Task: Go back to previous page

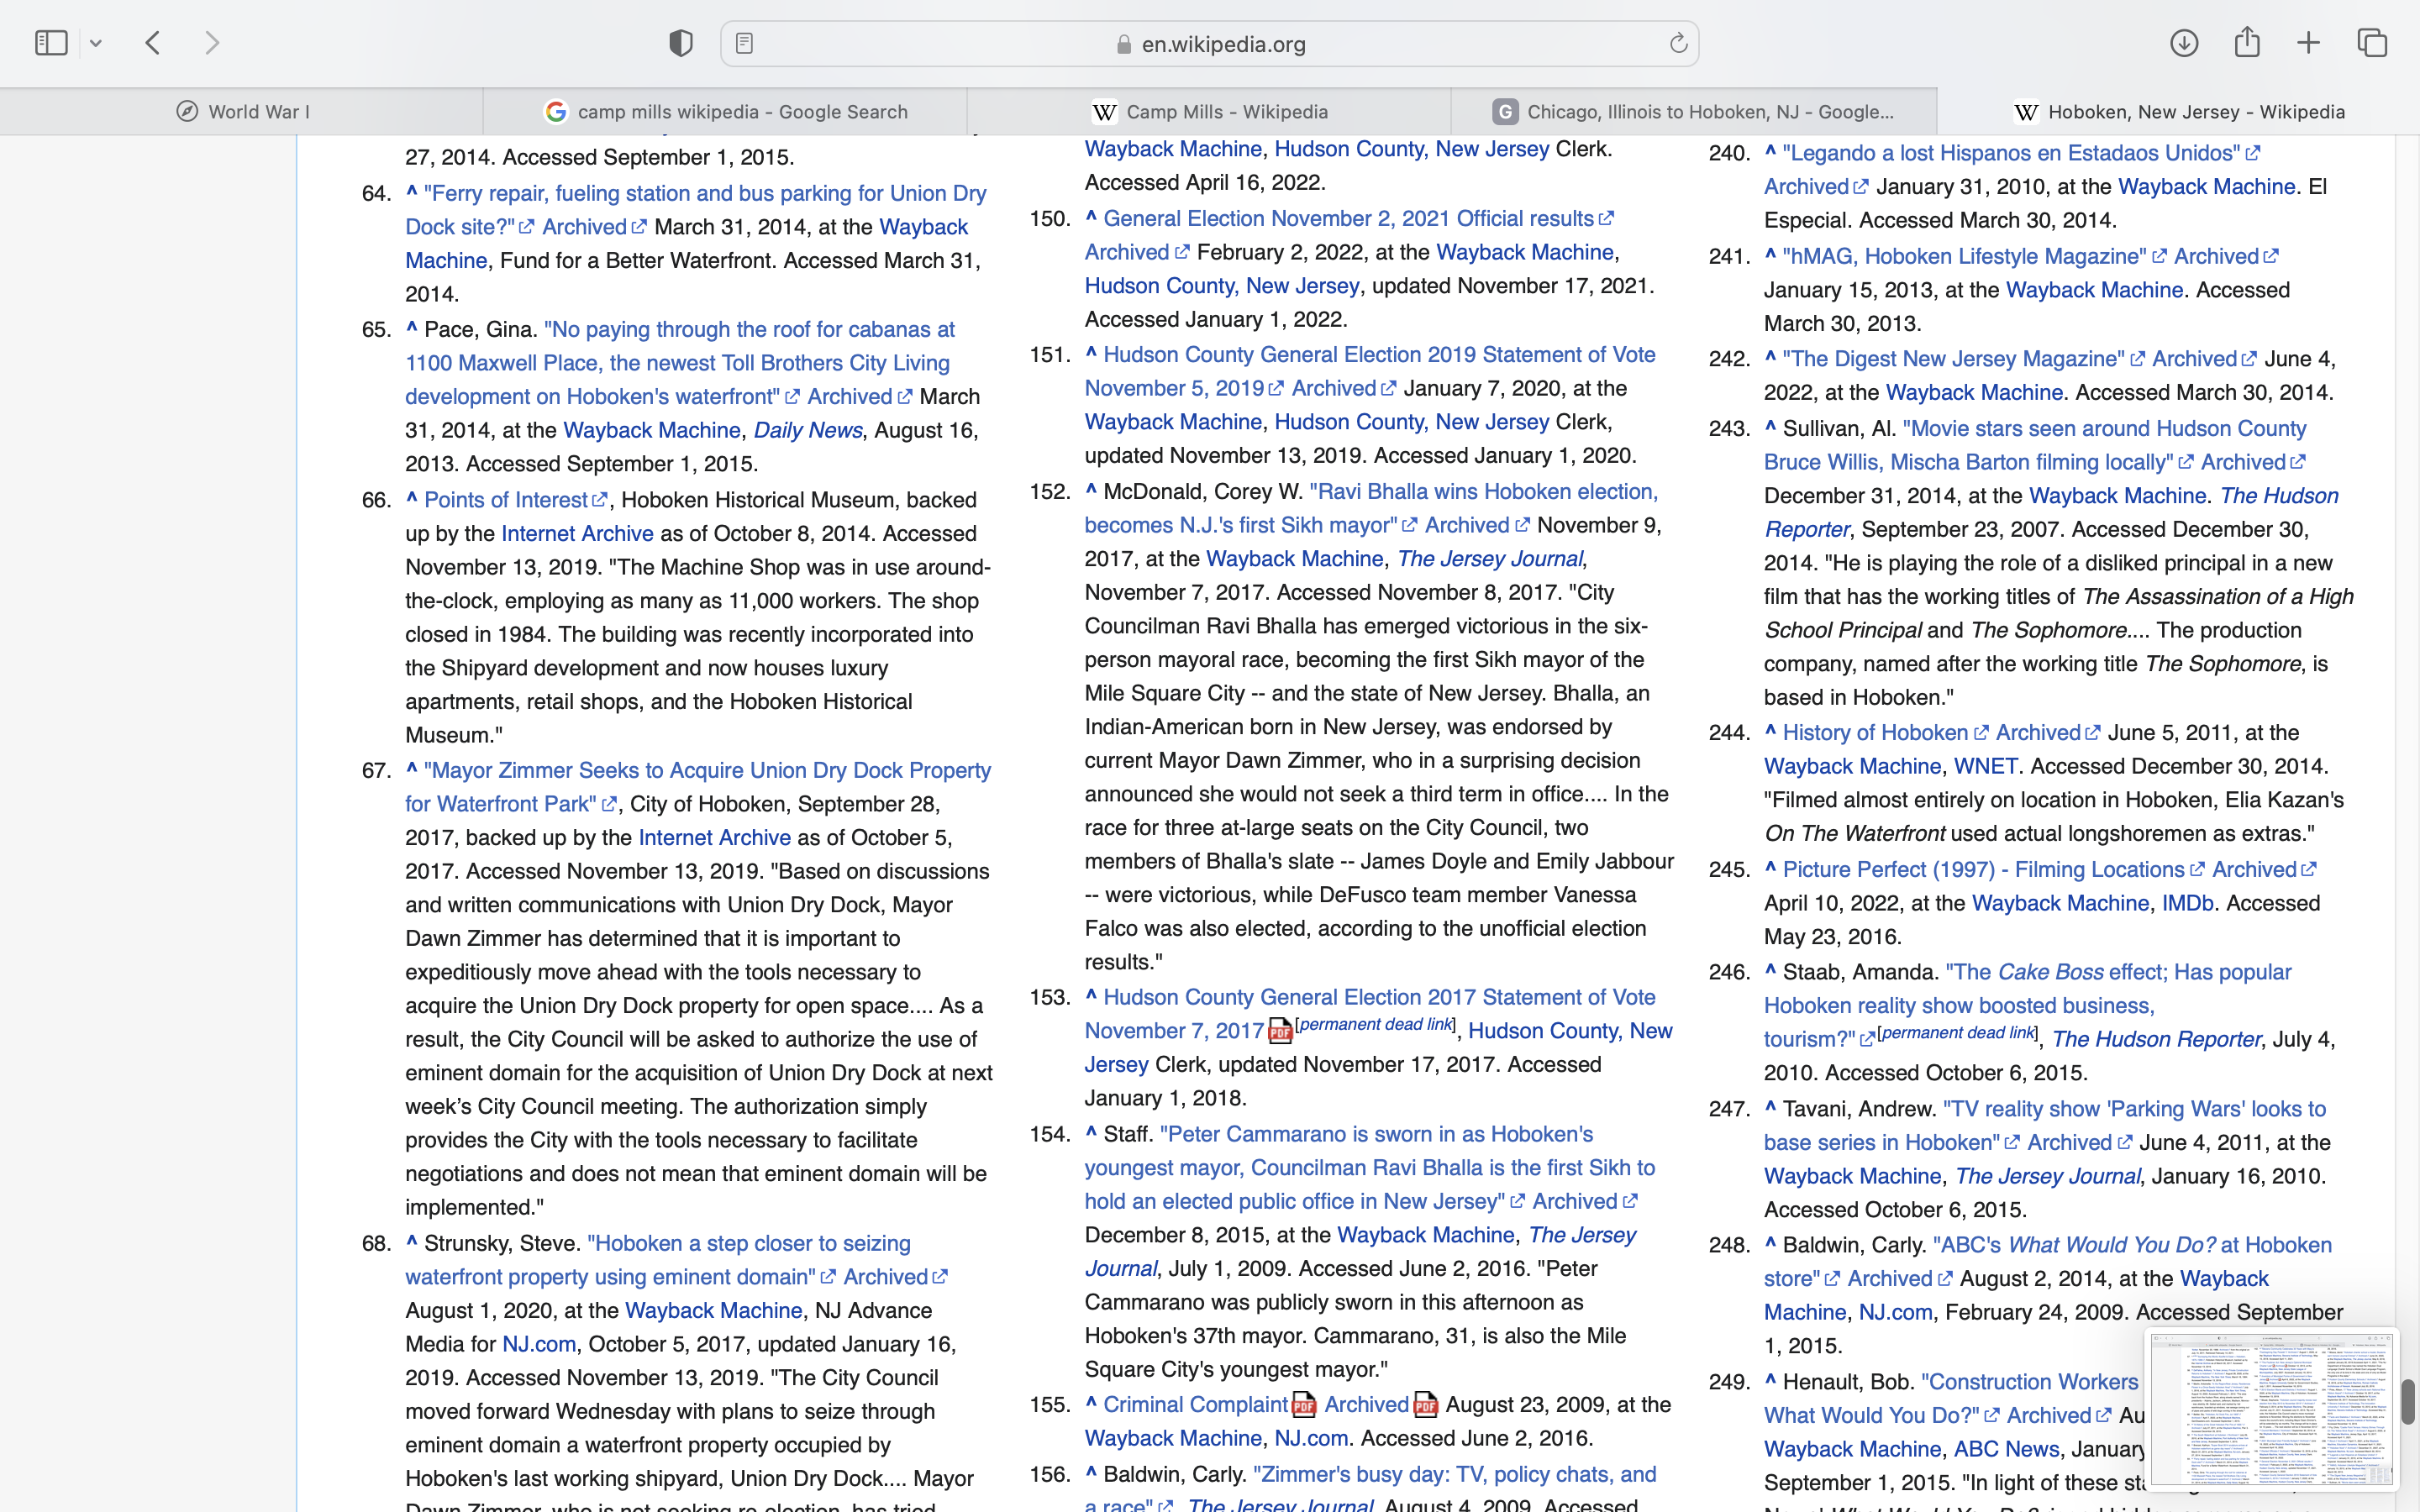Action: (153, 43)
